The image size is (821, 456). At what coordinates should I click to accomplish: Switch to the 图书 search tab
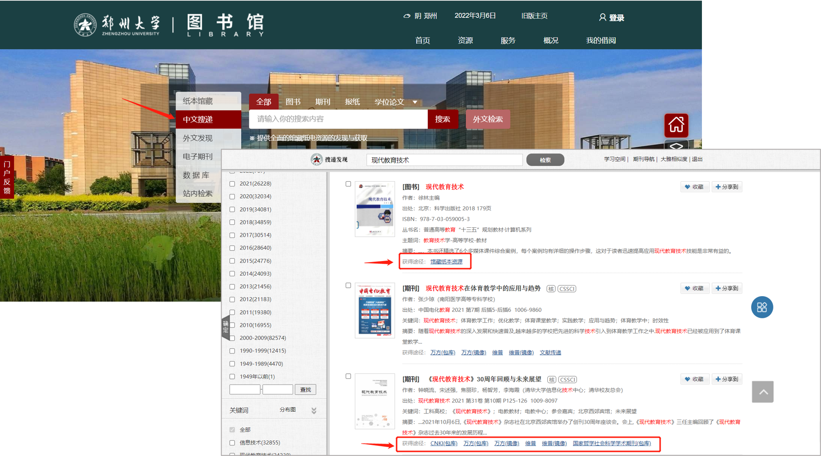coord(293,102)
